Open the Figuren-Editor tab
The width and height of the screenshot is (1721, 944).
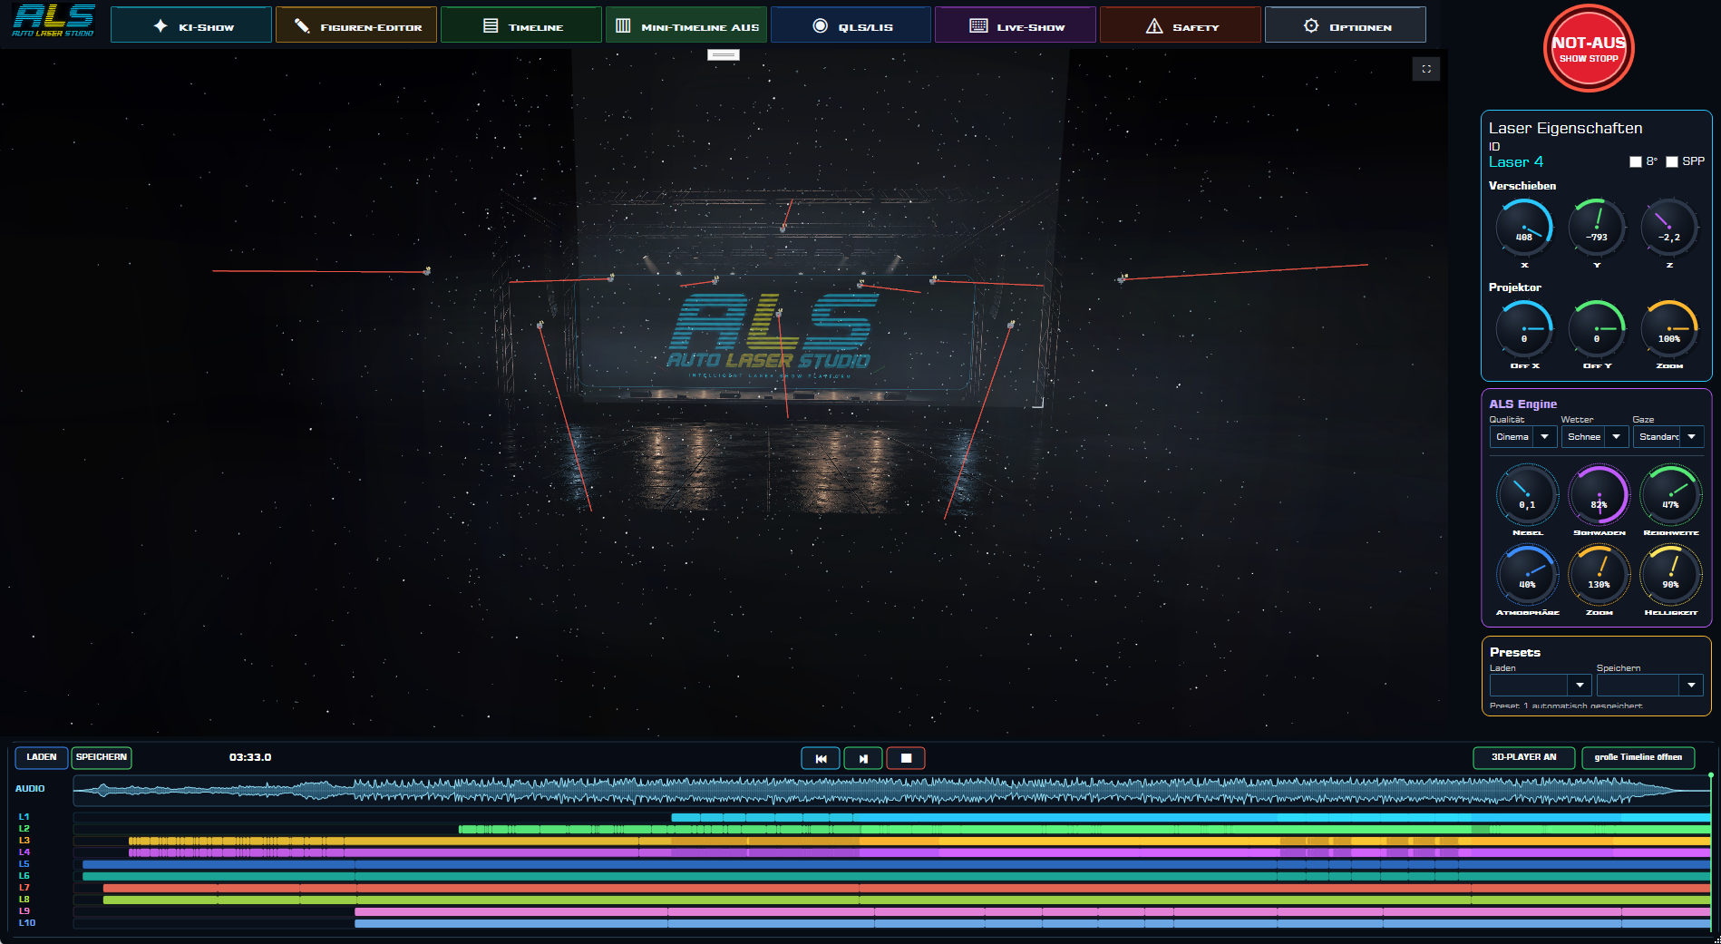pyautogui.click(x=356, y=25)
